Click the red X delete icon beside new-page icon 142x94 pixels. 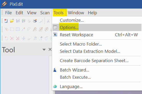click(12, 38)
